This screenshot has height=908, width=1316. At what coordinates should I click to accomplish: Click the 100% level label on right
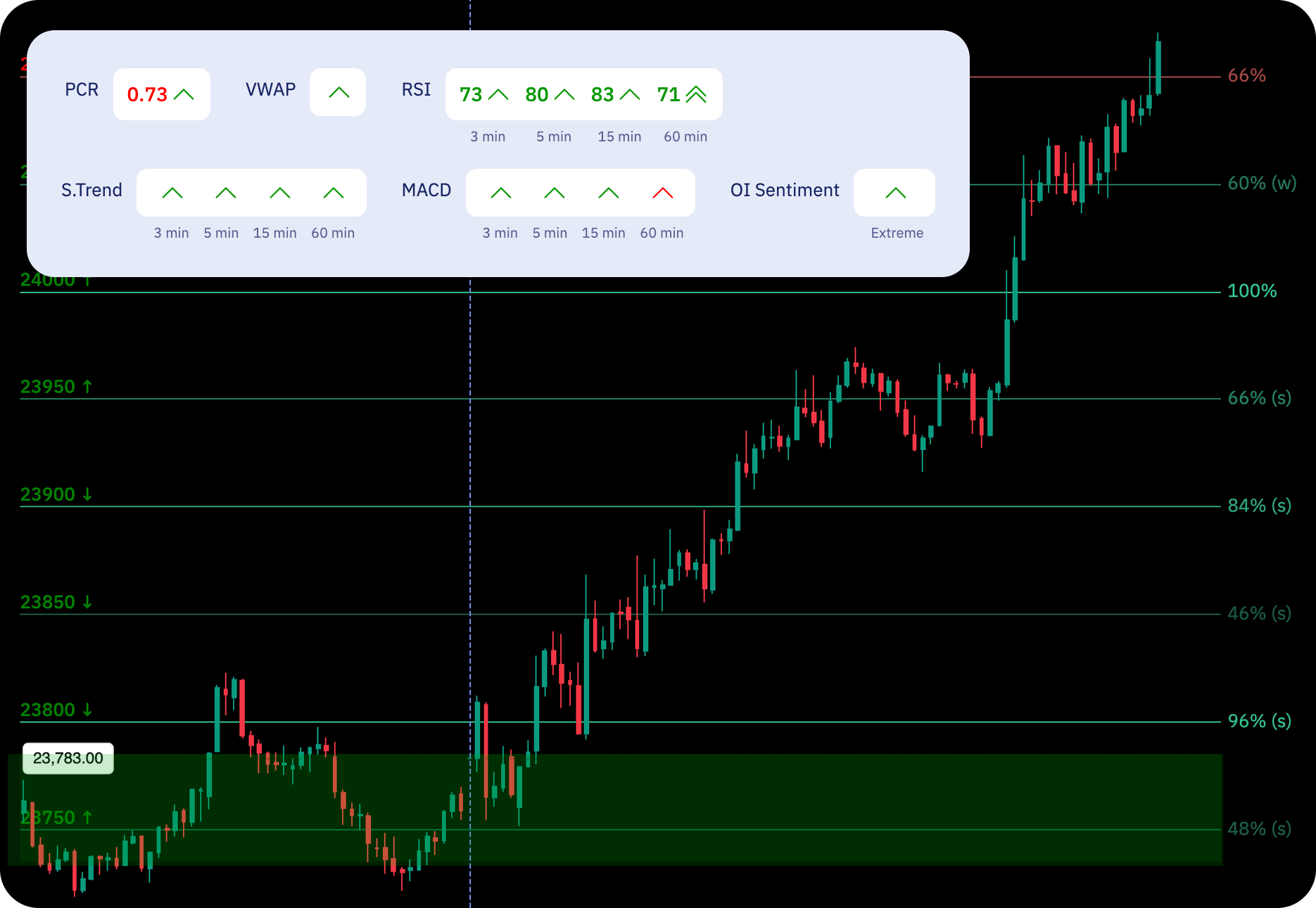(1252, 290)
